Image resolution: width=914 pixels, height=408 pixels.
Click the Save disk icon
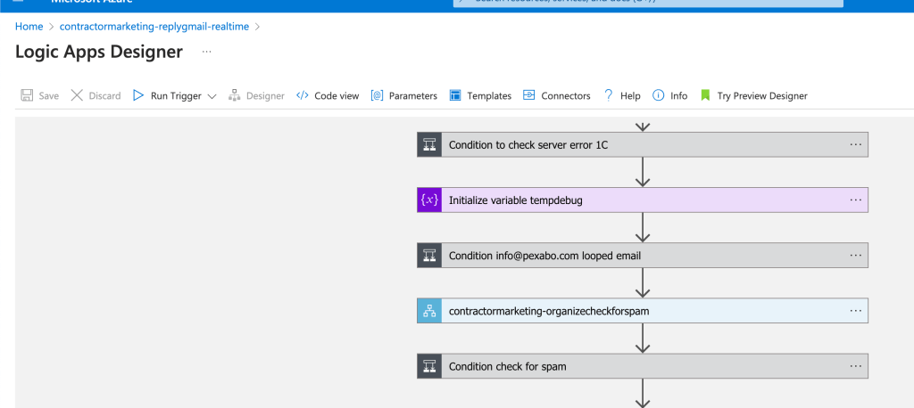pos(27,95)
